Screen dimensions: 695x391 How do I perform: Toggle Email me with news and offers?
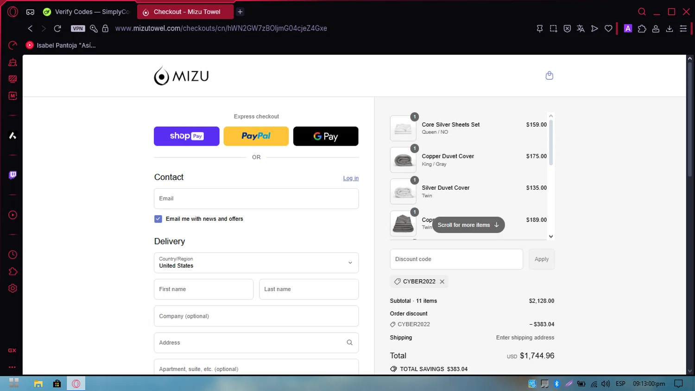(x=158, y=219)
